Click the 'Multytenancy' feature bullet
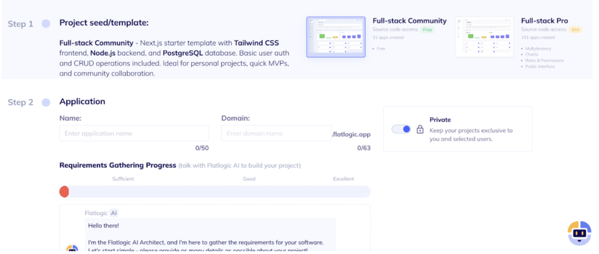The image size is (599, 254). tap(538, 49)
